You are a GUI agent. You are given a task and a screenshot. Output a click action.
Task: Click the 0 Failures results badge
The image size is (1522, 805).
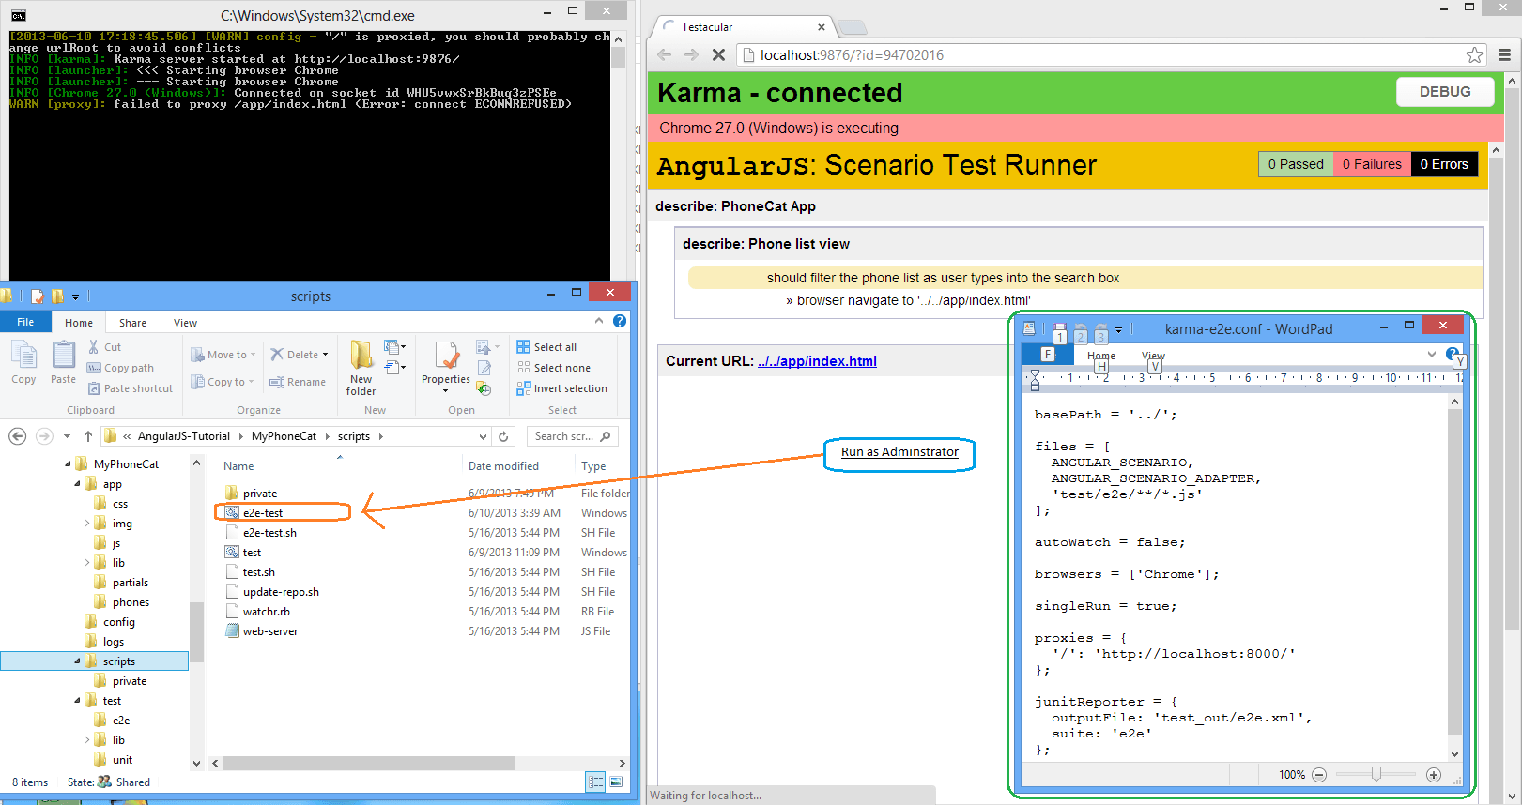tap(1372, 164)
